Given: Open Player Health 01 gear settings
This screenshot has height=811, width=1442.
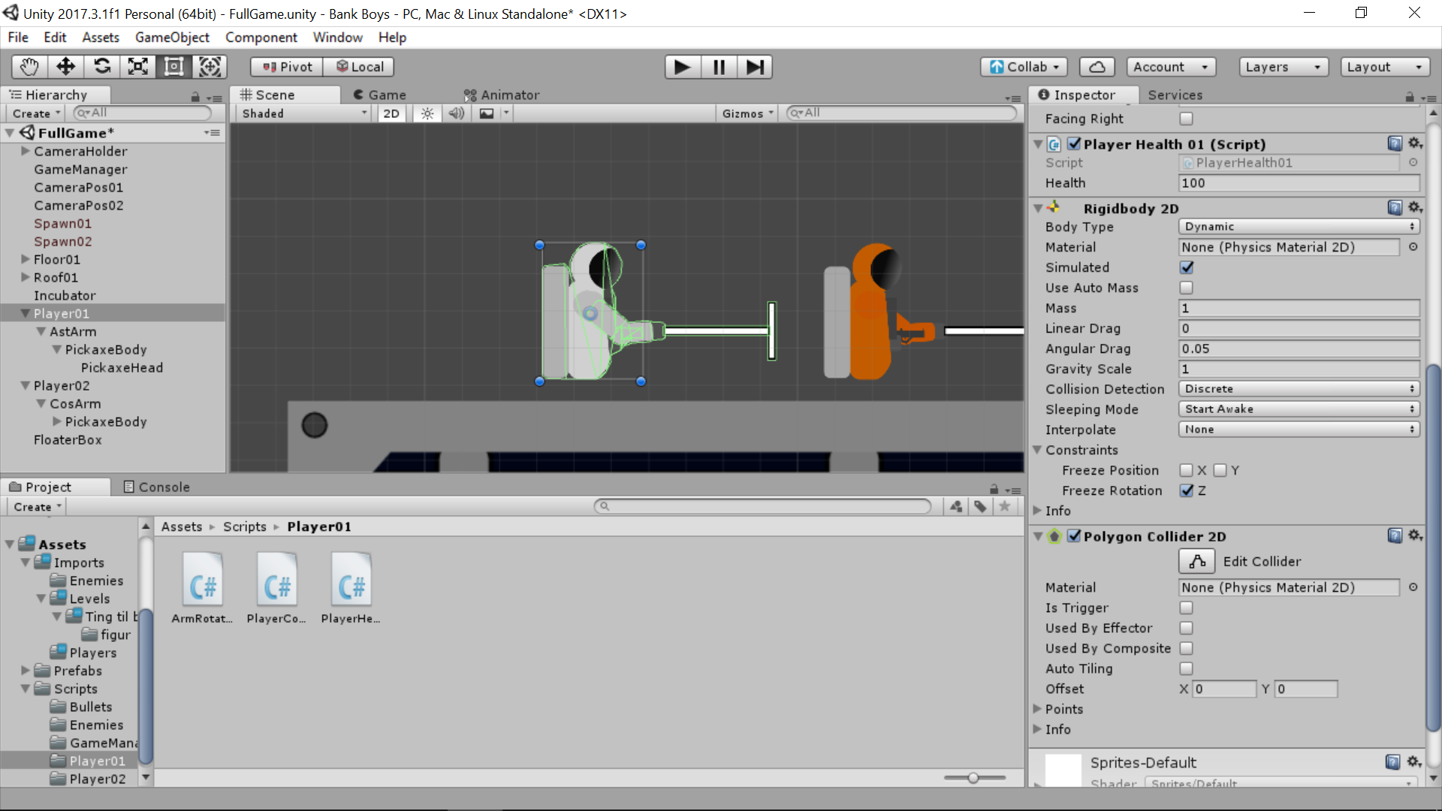Looking at the screenshot, I should 1415,143.
